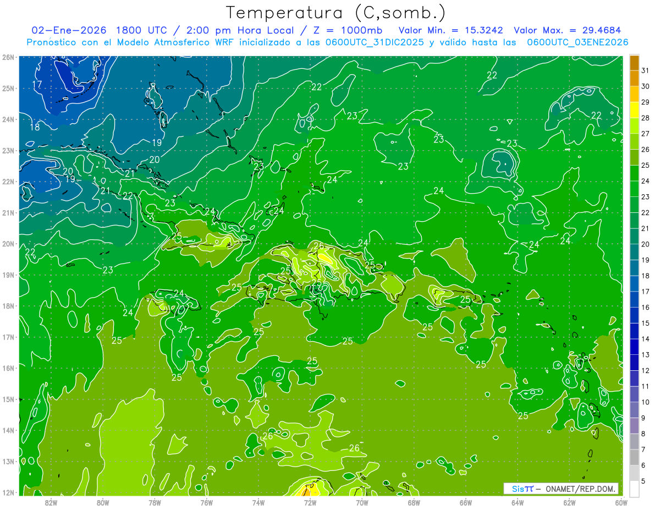This screenshot has width=660, height=510.
Task: Click the white swatch below label 5
Action: 634,489
